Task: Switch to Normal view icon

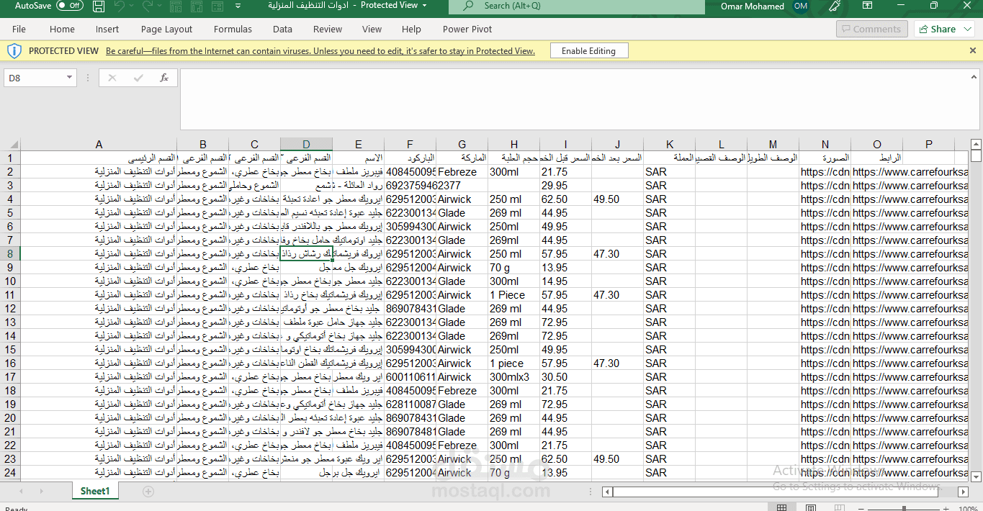Action: click(x=782, y=508)
